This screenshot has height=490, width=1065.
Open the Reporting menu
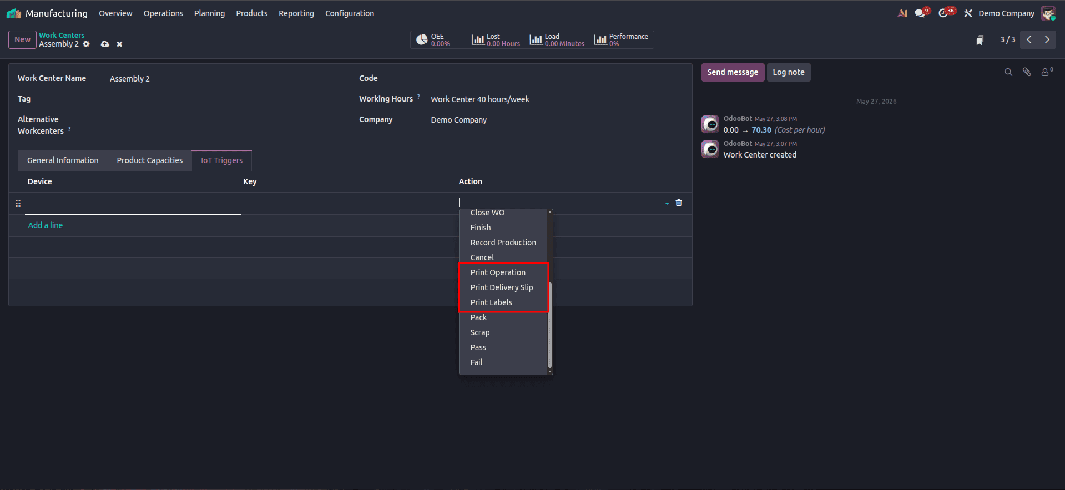(296, 13)
